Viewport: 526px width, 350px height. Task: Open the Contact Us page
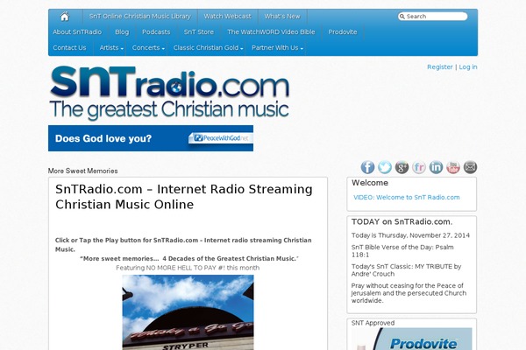(69, 48)
